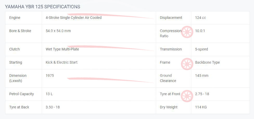254x119 pixels.
Task: Click the Backbone Type frame value
Action: click(x=207, y=63)
